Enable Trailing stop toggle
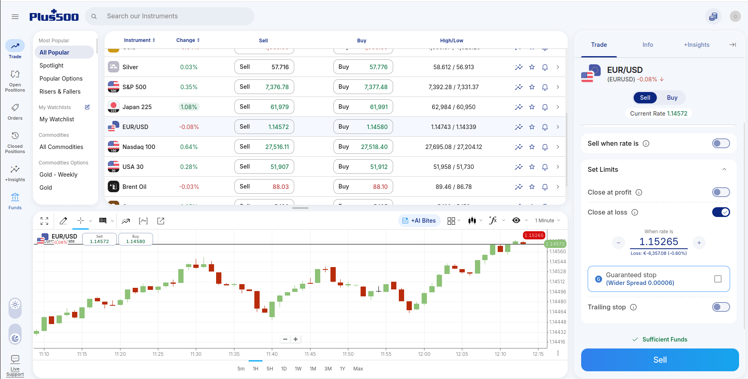Image resolution: width=748 pixels, height=379 pixels. 721,307
